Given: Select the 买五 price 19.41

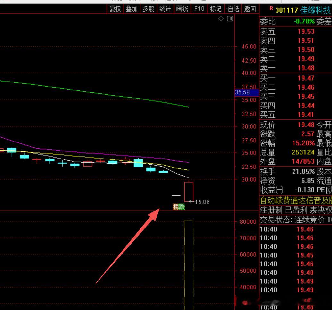Looking at the screenshot, I should 305,115.
